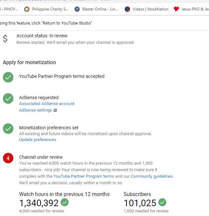
Task: Click green check beside Partner Program terms accepted
Action: pos(8,77)
